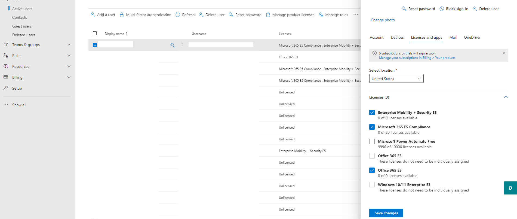Uncheck Office 365 E5 license
Image resolution: width=517 pixels, height=219 pixels.
coord(372,170)
